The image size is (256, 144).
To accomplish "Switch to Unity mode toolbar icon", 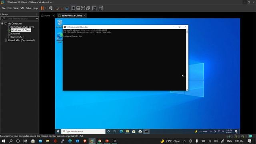I will pyautogui.click(x=88, y=8).
